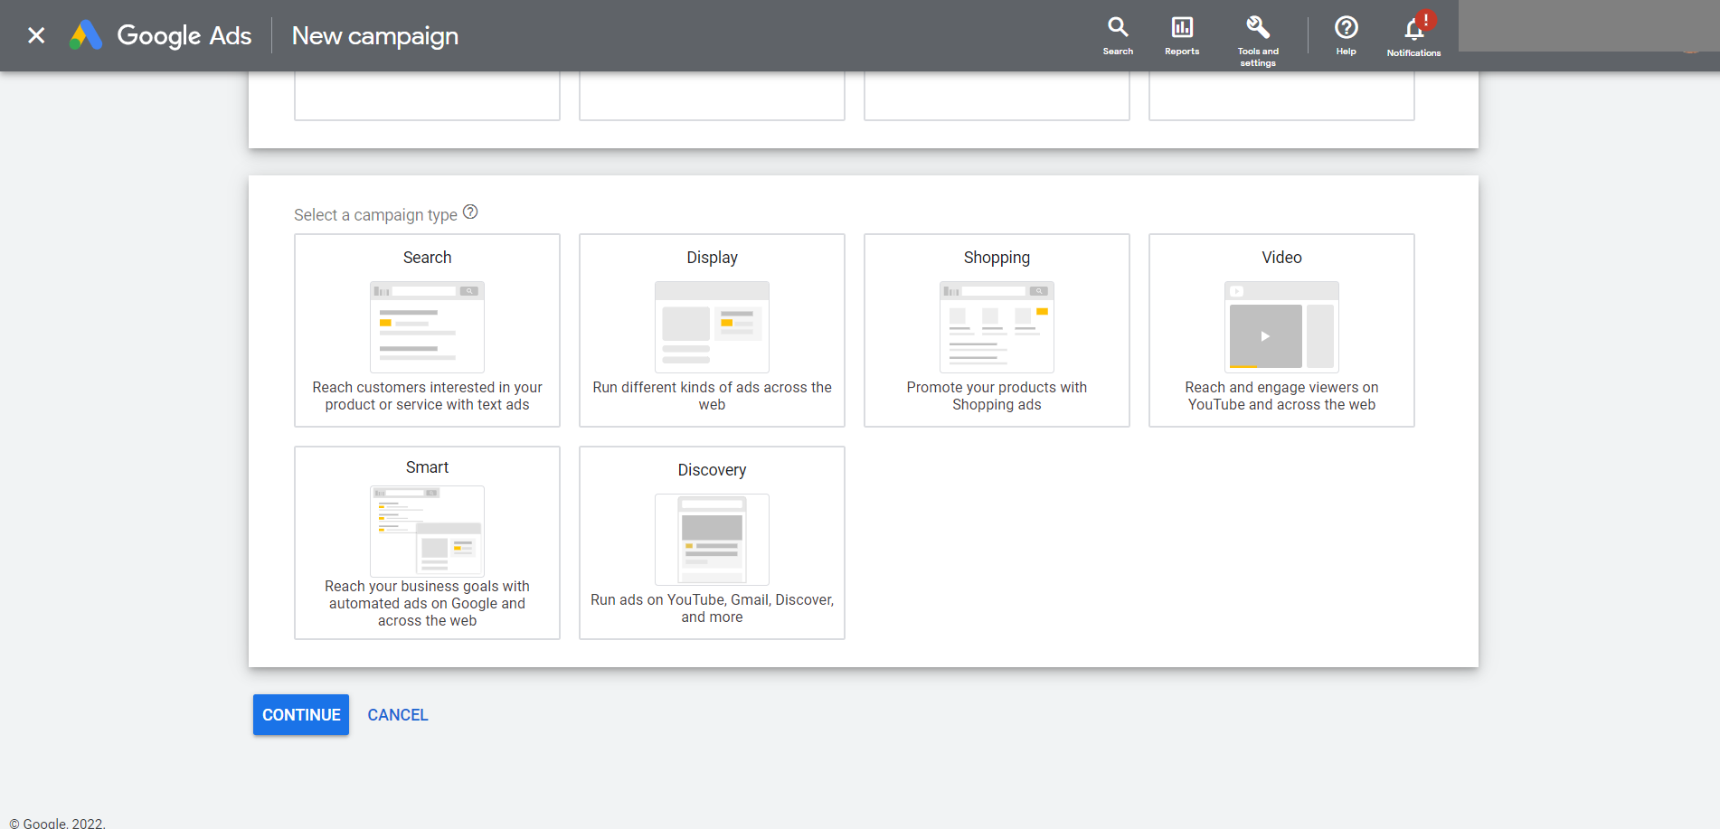1720x829 pixels.
Task: Select the Display campaign type card
Action: tap(712, 330)
